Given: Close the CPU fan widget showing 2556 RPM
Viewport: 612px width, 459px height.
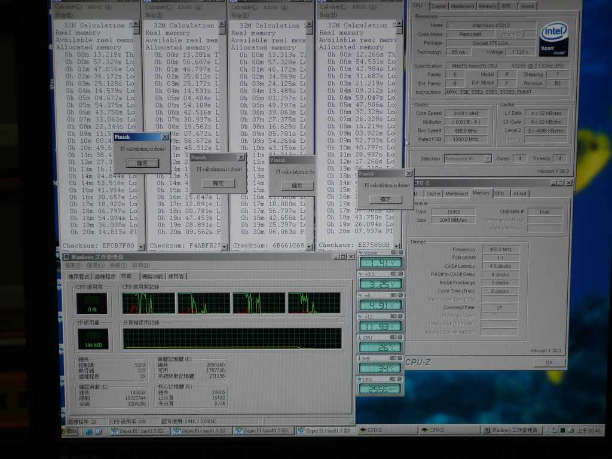Looking at the screenshot, I should click(400, 379).
